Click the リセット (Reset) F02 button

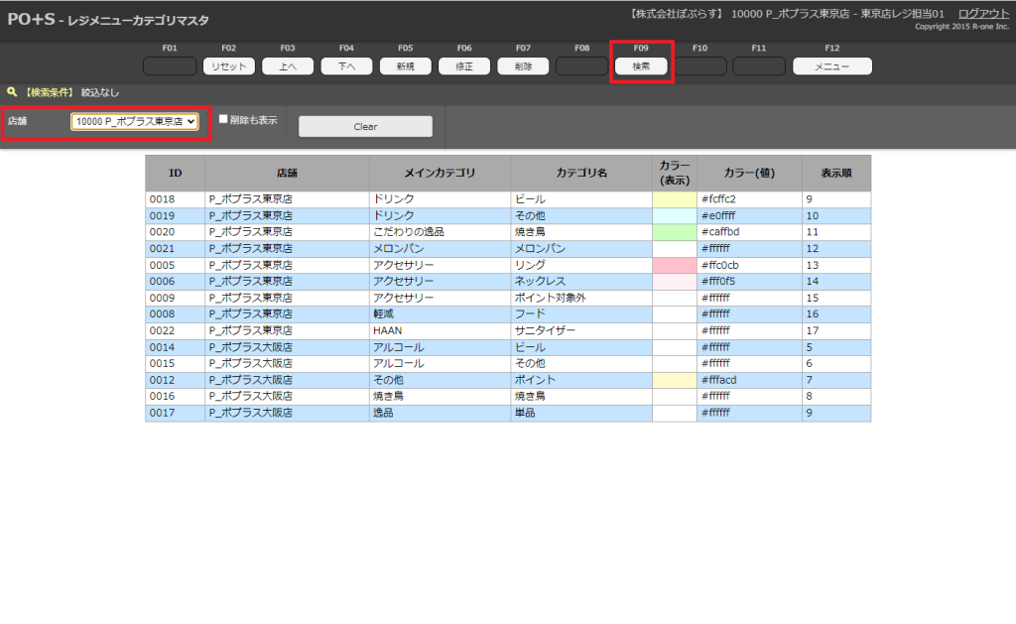coord(229,66)
